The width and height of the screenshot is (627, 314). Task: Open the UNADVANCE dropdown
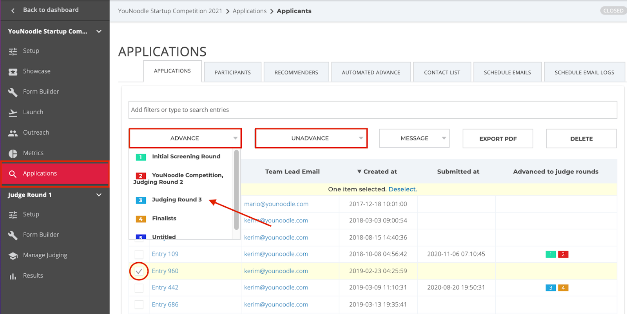311,138
